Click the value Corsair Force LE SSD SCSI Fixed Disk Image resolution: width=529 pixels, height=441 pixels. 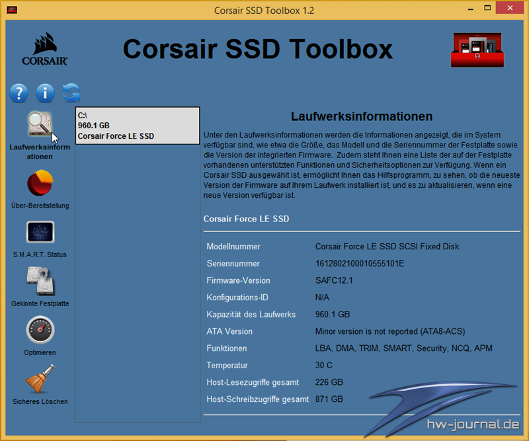pos(387,247)
